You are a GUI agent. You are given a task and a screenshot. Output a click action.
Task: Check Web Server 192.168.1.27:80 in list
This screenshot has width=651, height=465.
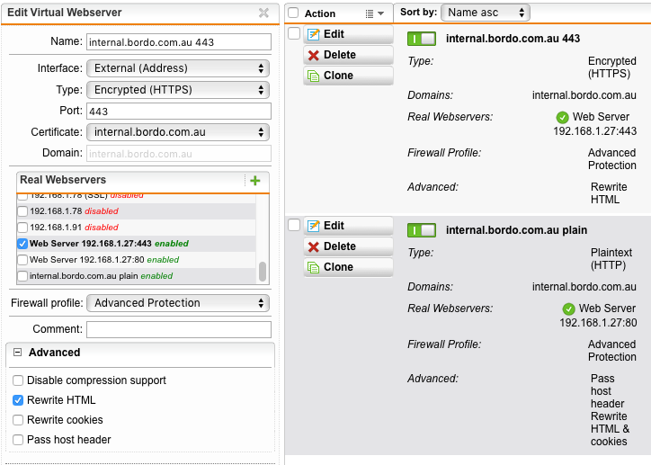click(x=22, y=260)
